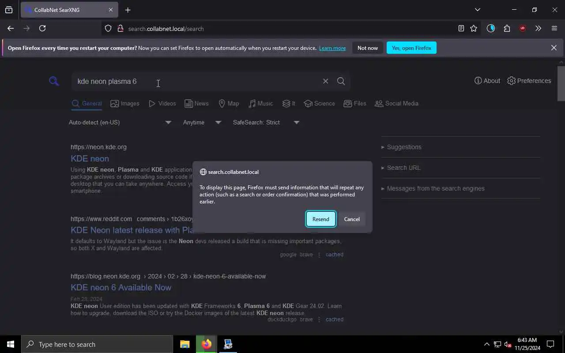This screenshot has width=565, height=353.
Task: Click the page vertical scrollbar
Action: click(561, 84)
